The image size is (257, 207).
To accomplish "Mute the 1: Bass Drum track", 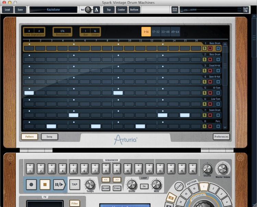I will coord(210,48).
